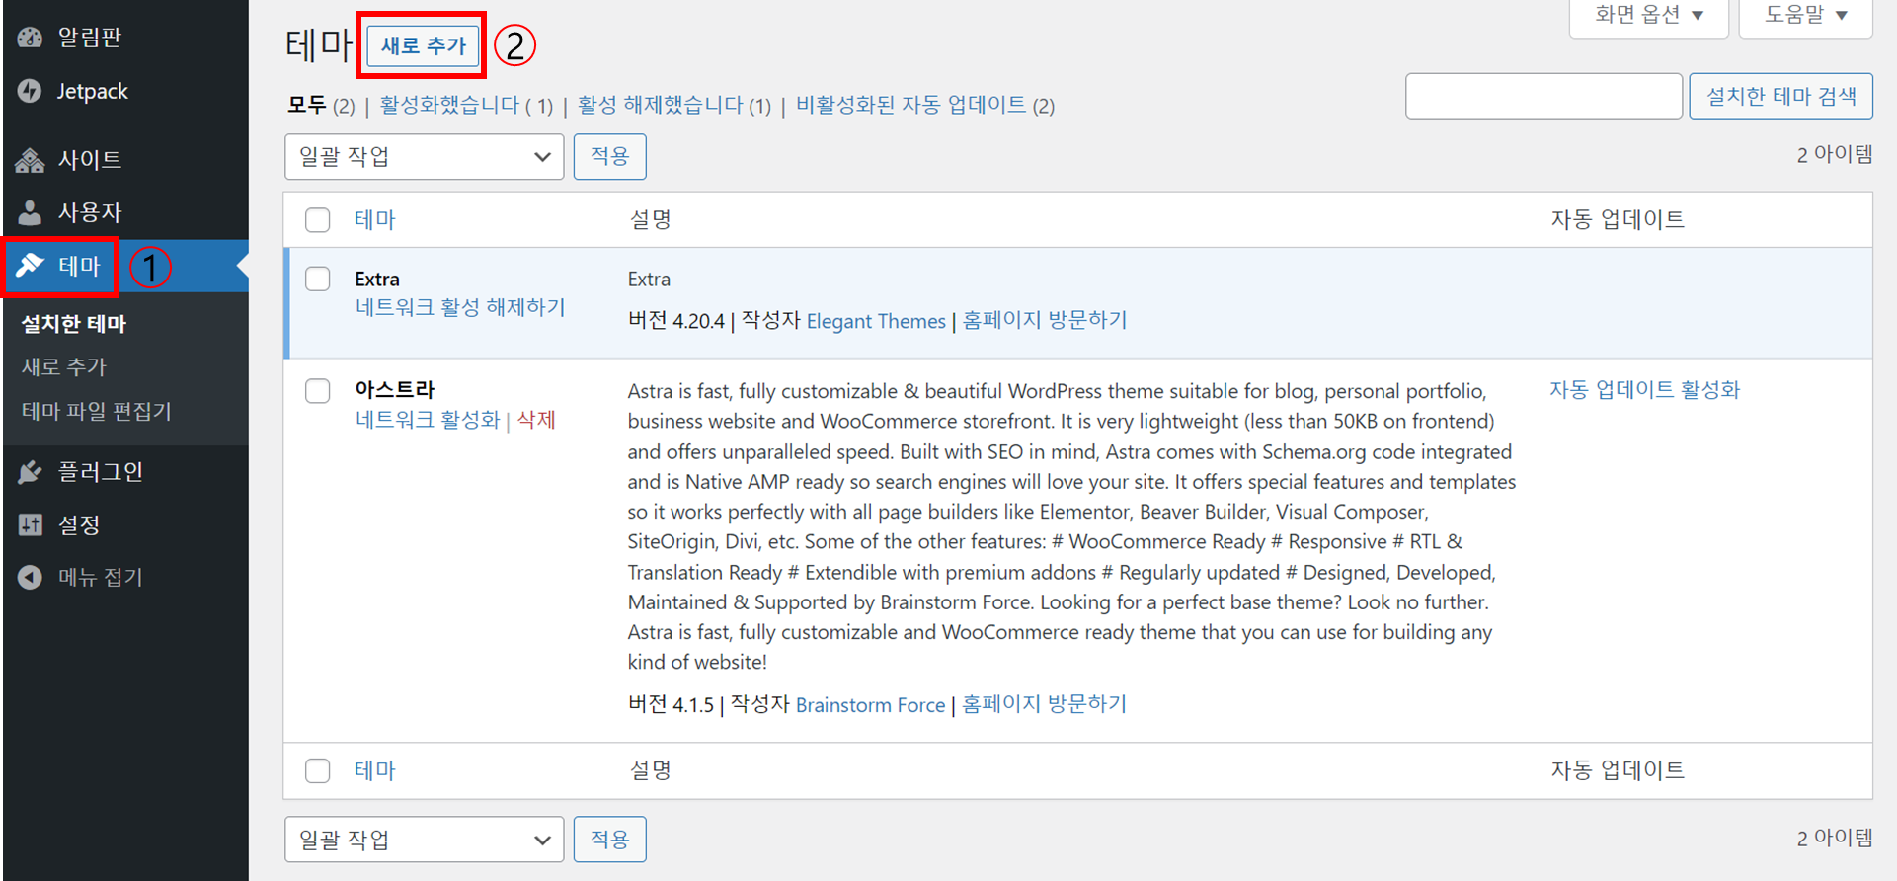The width and height of the screenshot is (1897, 881).
Task: Filter by 모두 (2) themes
Action: [321, 105]
